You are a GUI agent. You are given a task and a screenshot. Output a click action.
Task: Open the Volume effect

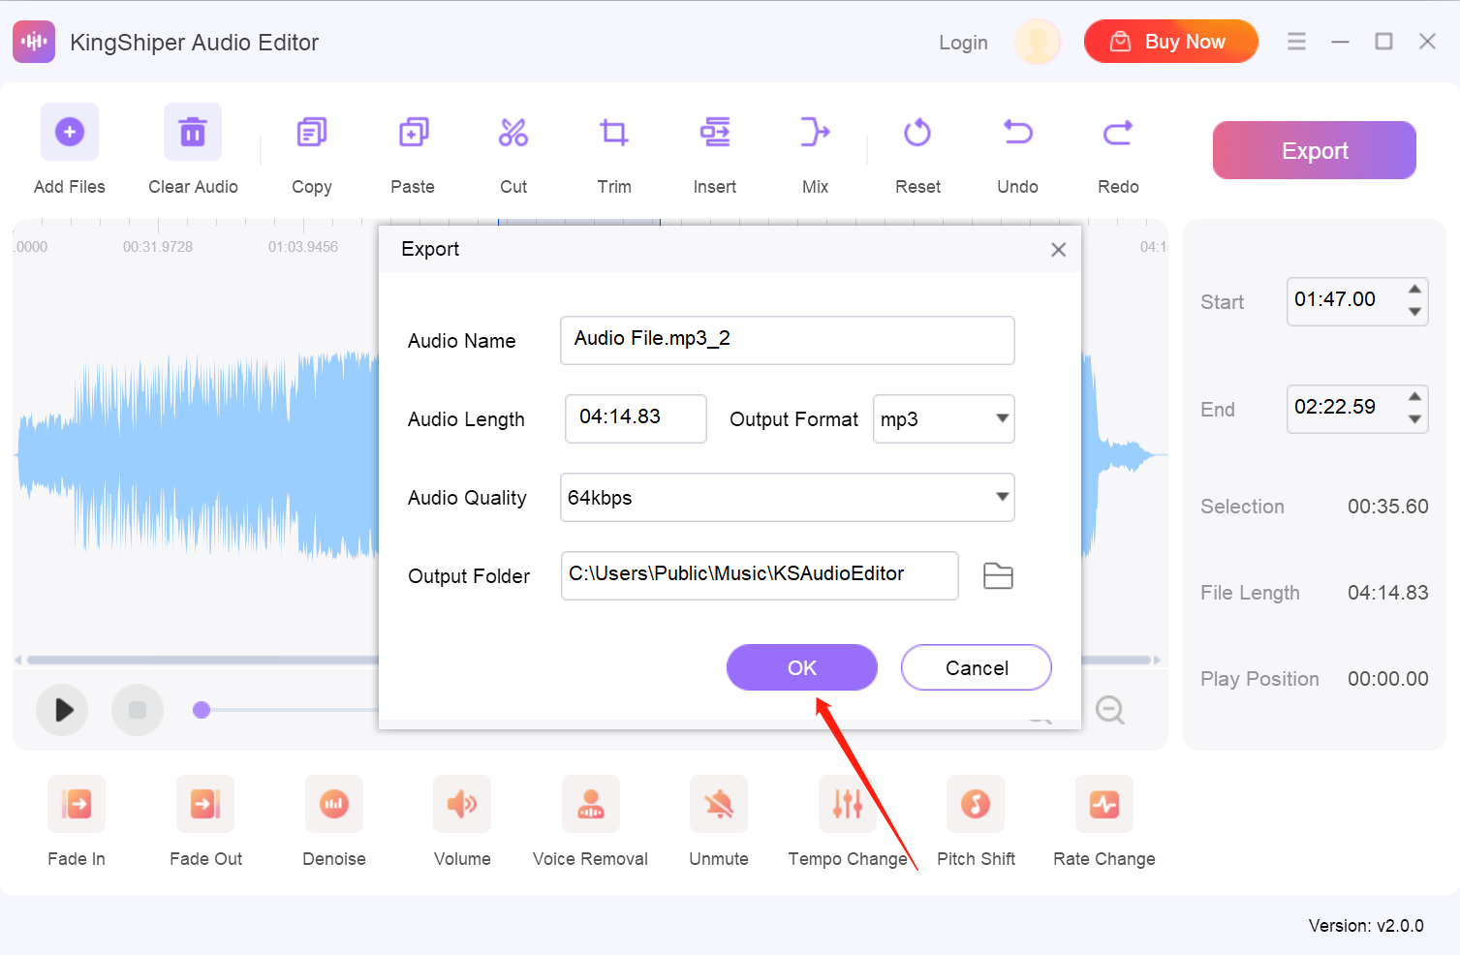click(462, 804)
